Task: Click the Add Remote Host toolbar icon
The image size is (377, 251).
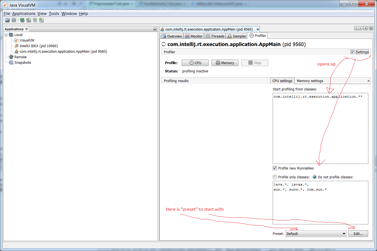Action: [x=22, y=20]
